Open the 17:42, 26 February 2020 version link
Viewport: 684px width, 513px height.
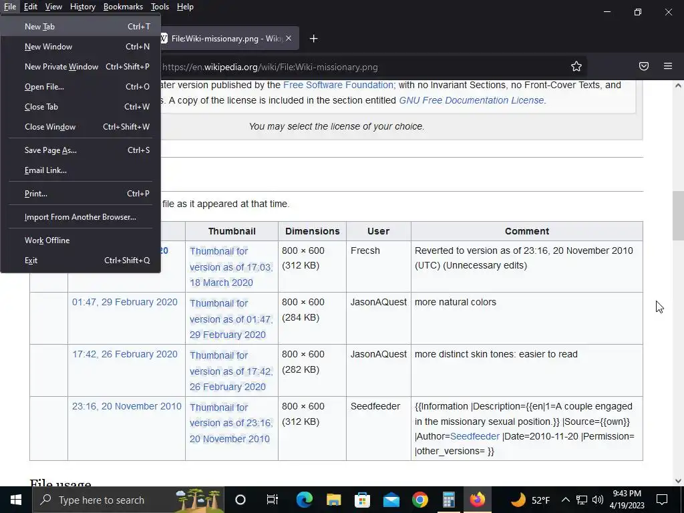(125, 354)
